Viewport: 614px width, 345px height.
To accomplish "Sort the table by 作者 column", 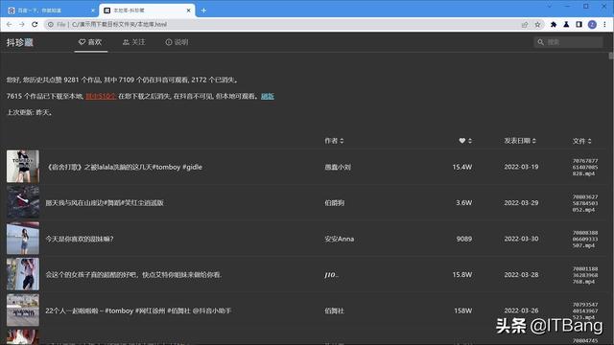I will point(334,141).
